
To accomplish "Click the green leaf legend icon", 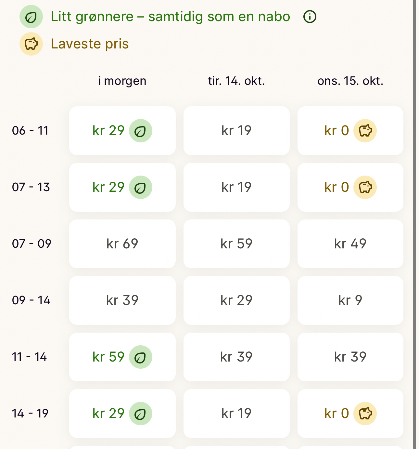I will (31, 17).
